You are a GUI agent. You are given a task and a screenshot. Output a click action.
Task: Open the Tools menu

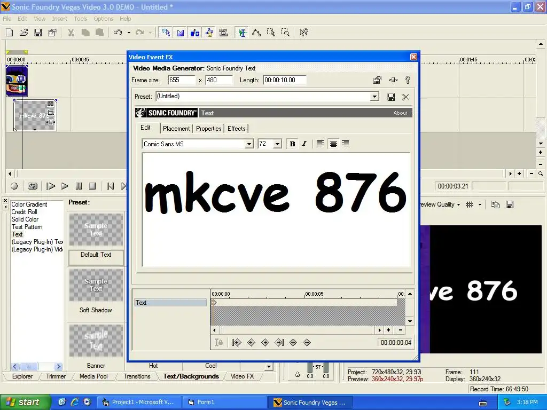81,19
